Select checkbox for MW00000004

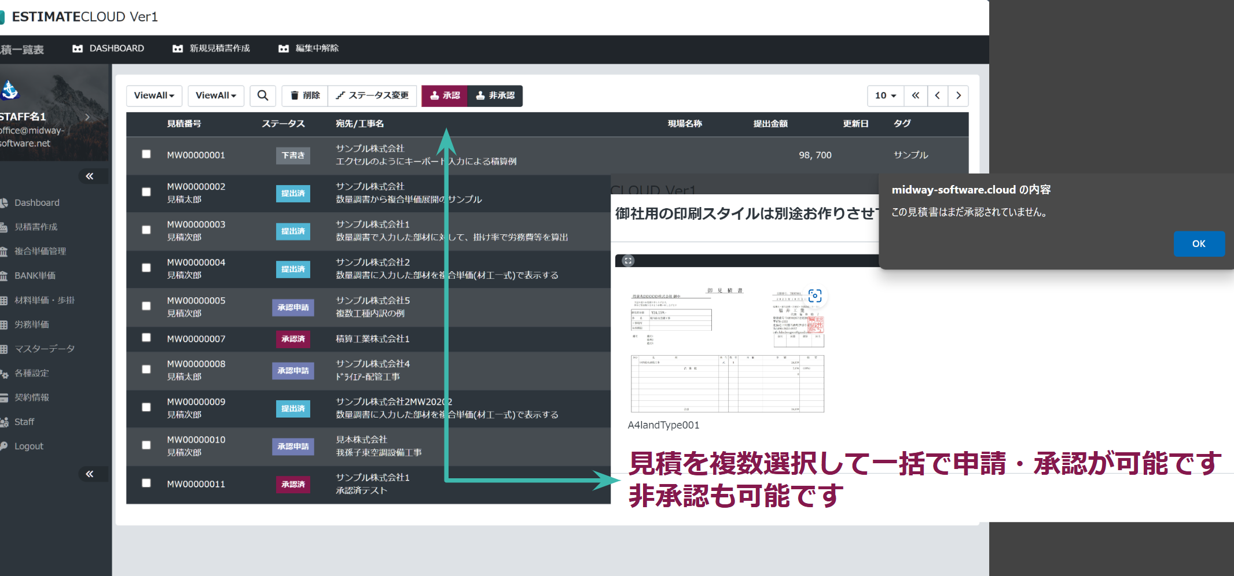pos(146,268)
